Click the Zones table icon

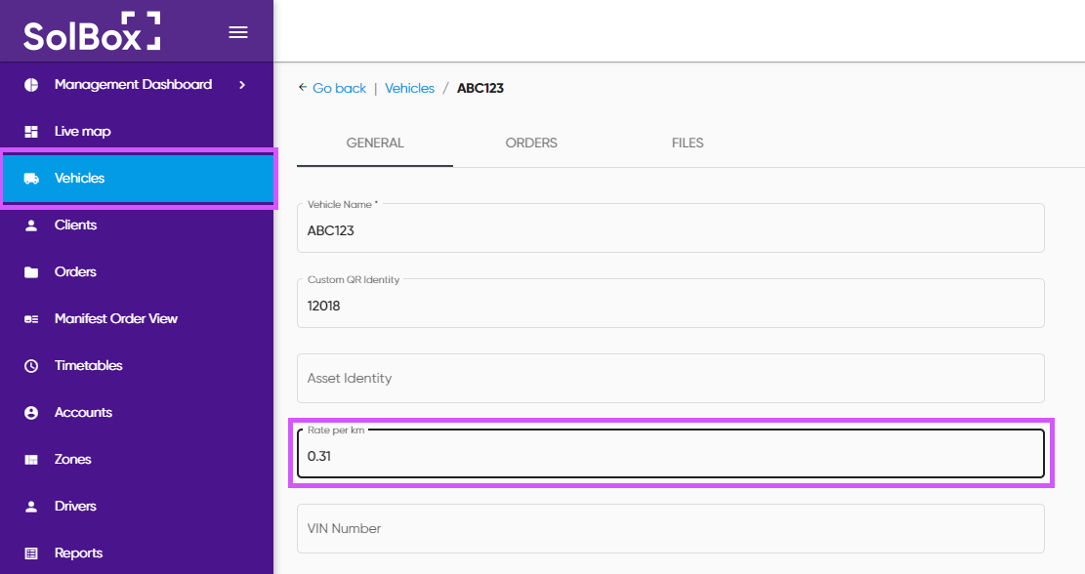pos(31,460)
